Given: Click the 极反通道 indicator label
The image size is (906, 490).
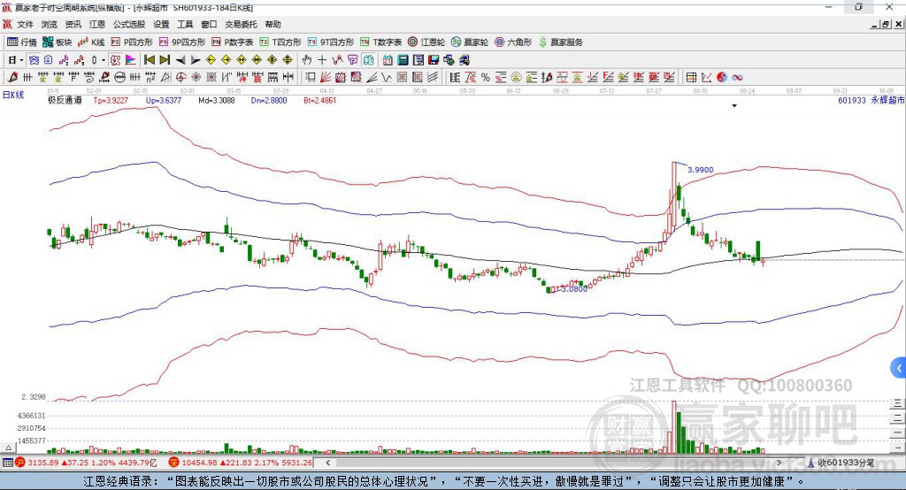Looking at the screenshot, I should [65, 100].
